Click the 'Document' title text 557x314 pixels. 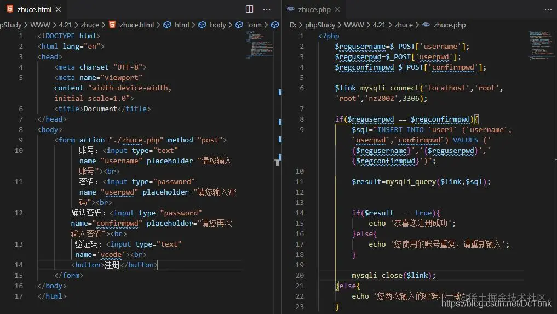[x=100, y=109]
